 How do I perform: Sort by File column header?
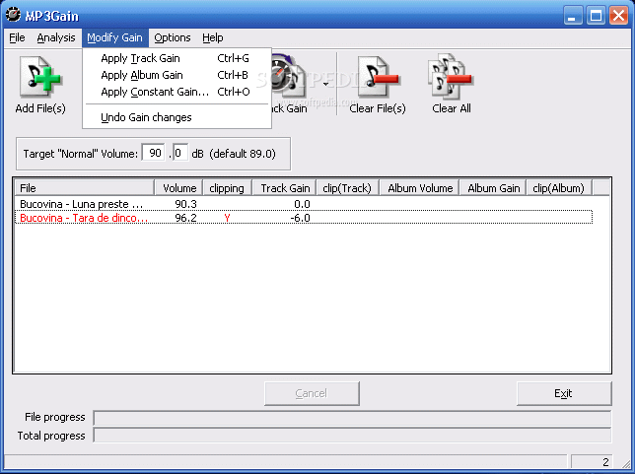(85, 188)
